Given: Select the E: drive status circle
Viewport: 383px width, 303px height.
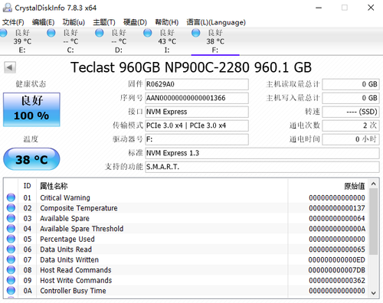Looking at the screenshot, I should click(x=3, y=33).
